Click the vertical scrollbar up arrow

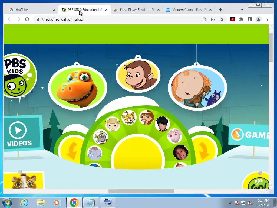(x=271, y=27)
